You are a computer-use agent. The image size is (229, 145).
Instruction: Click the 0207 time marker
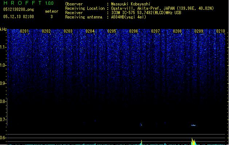point(155,31)
